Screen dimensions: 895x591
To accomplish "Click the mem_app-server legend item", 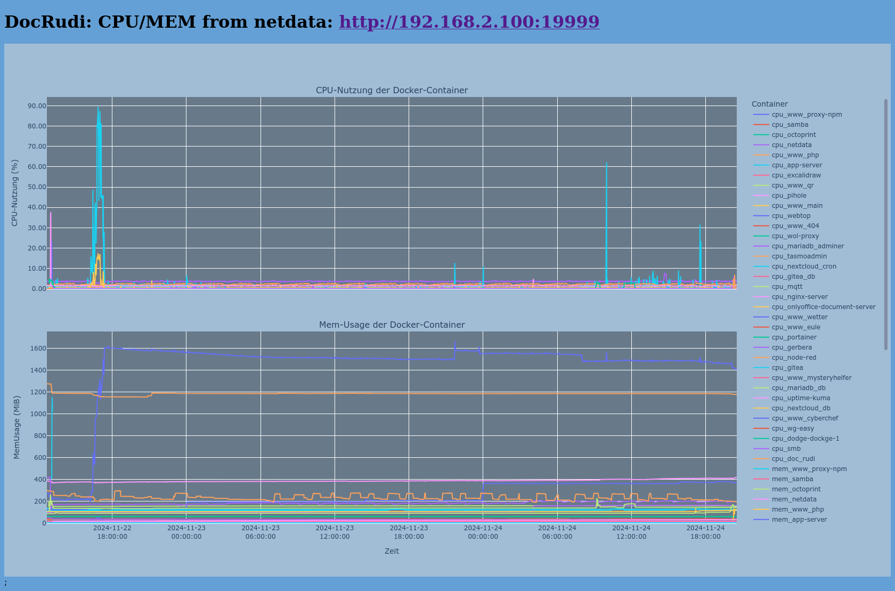I will [799, 520].
